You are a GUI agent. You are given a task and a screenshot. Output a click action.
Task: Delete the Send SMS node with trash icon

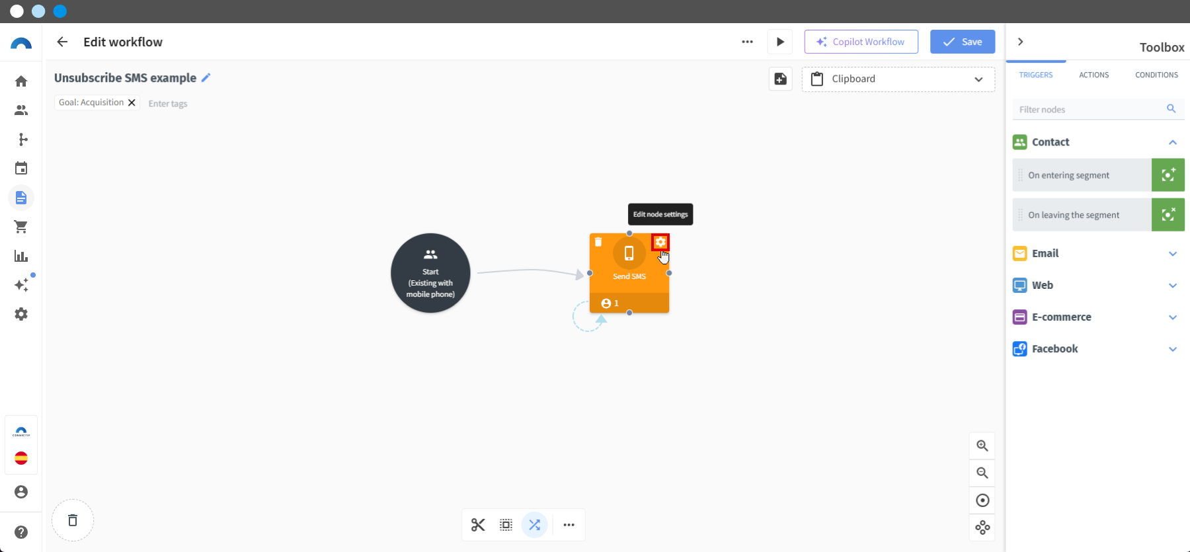(598, 242)
